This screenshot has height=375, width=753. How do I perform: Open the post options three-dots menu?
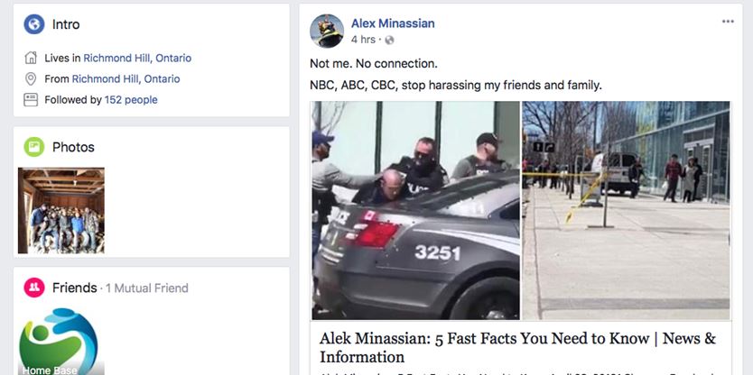pos(728,21)
